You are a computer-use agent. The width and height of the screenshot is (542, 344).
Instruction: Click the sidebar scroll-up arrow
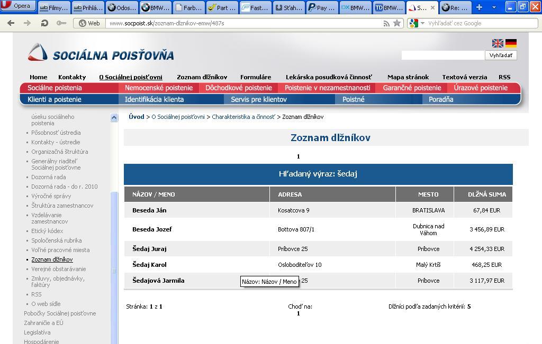[114, 118]
